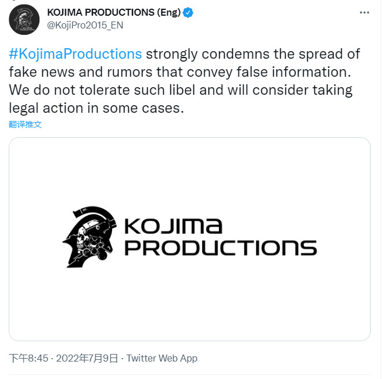This screenshot has height=379, width=384.
Task: Click the 下午8:45 tweet time
Action: coord(28,358)
